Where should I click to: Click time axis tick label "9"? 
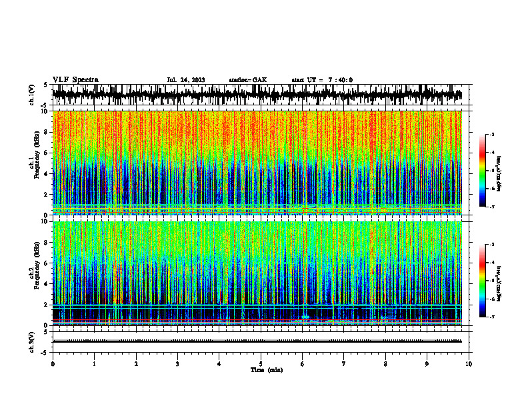(427, 364)
